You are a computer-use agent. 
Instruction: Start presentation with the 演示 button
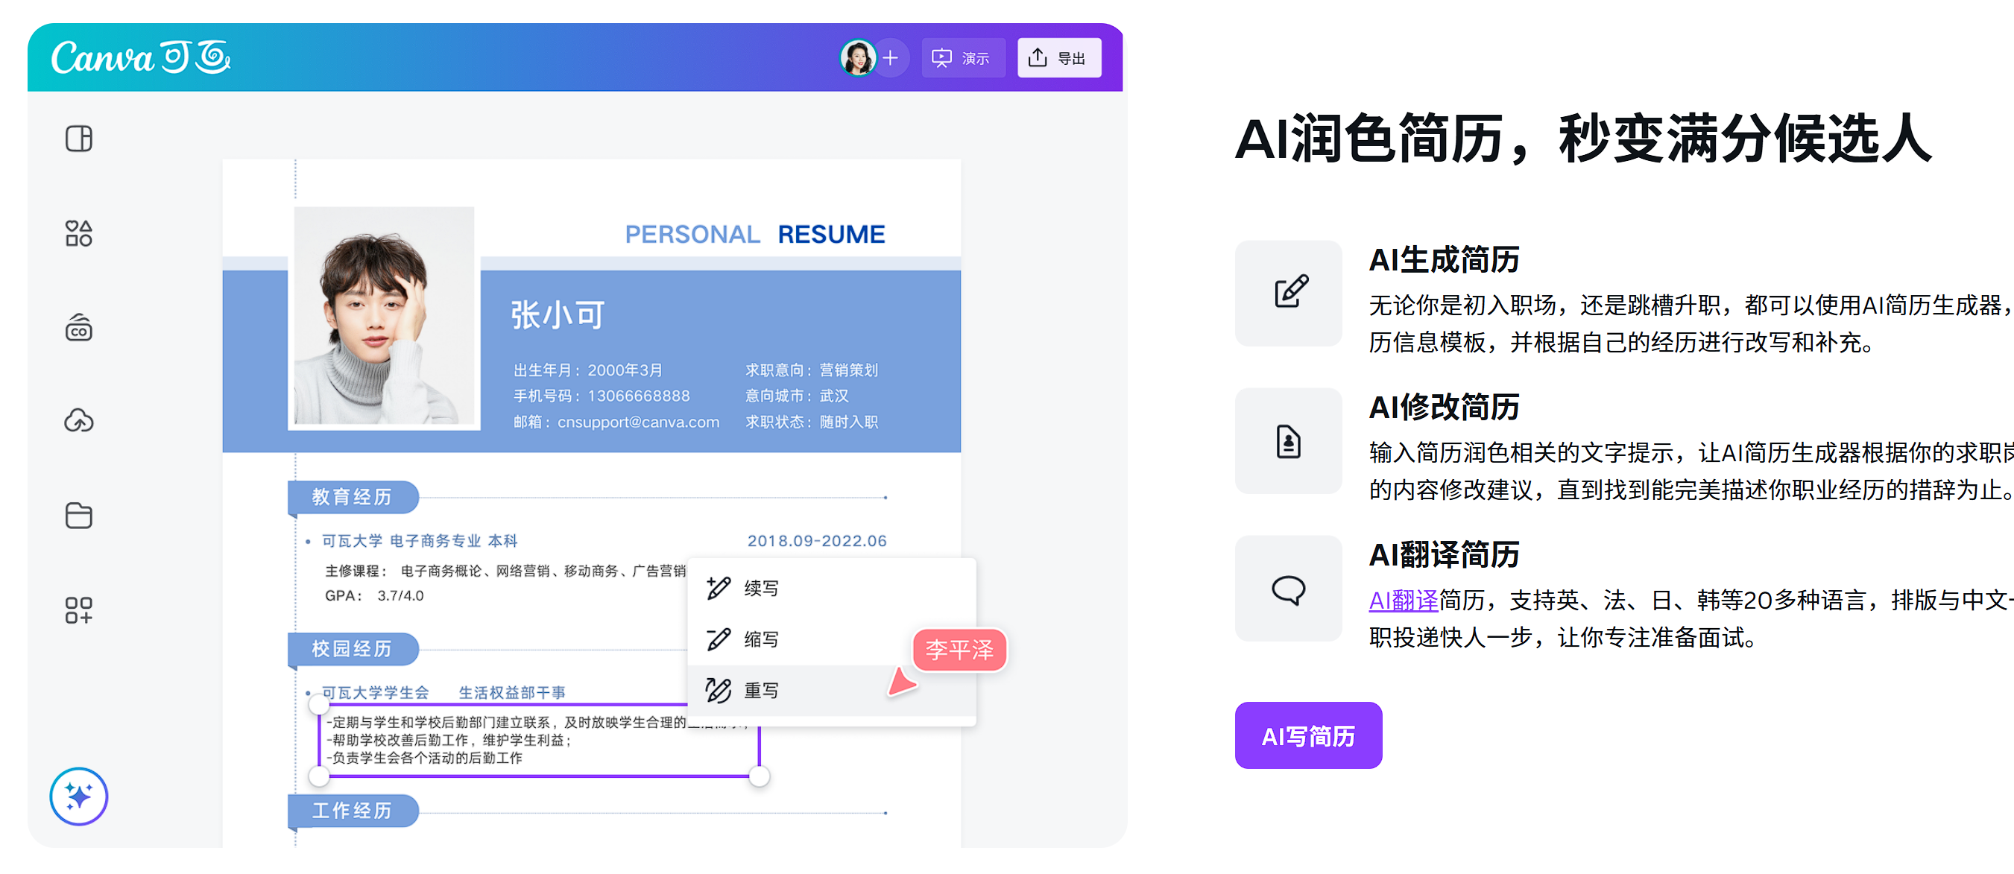pyautogui.click(x=963, y=57)
